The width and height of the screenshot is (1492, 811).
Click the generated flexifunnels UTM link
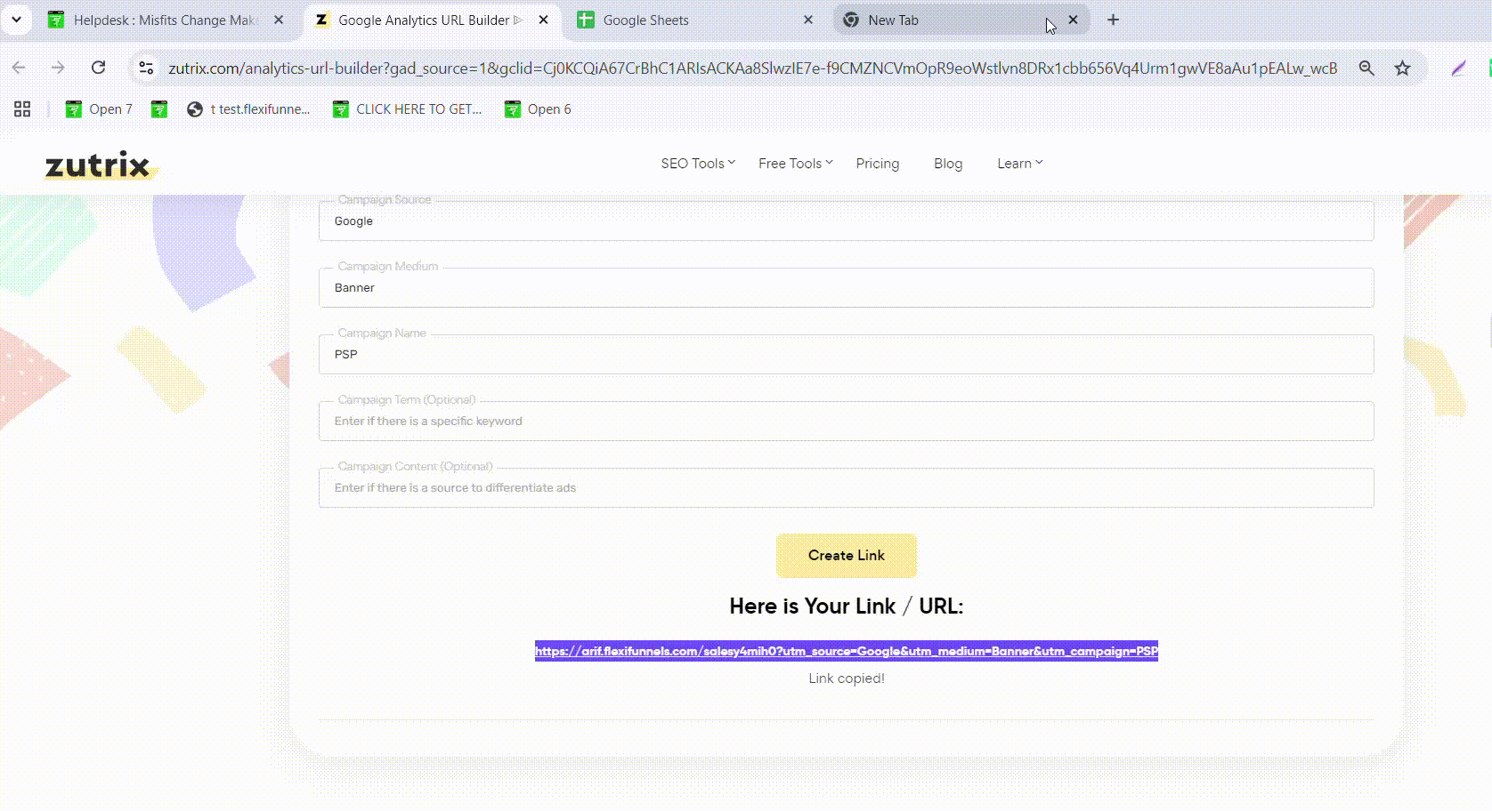(846, 651)
